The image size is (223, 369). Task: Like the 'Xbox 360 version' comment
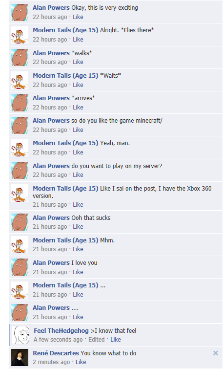[78, 204]
